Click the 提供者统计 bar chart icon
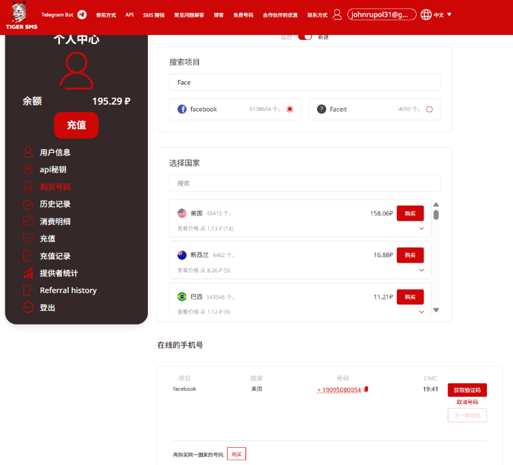This screenshot has width=513, height=465. (28, 273)
